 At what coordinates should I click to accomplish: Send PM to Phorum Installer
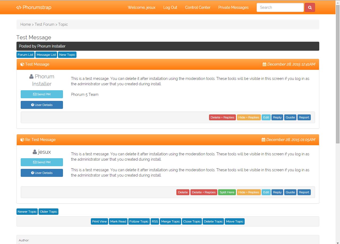coord(42,94)
